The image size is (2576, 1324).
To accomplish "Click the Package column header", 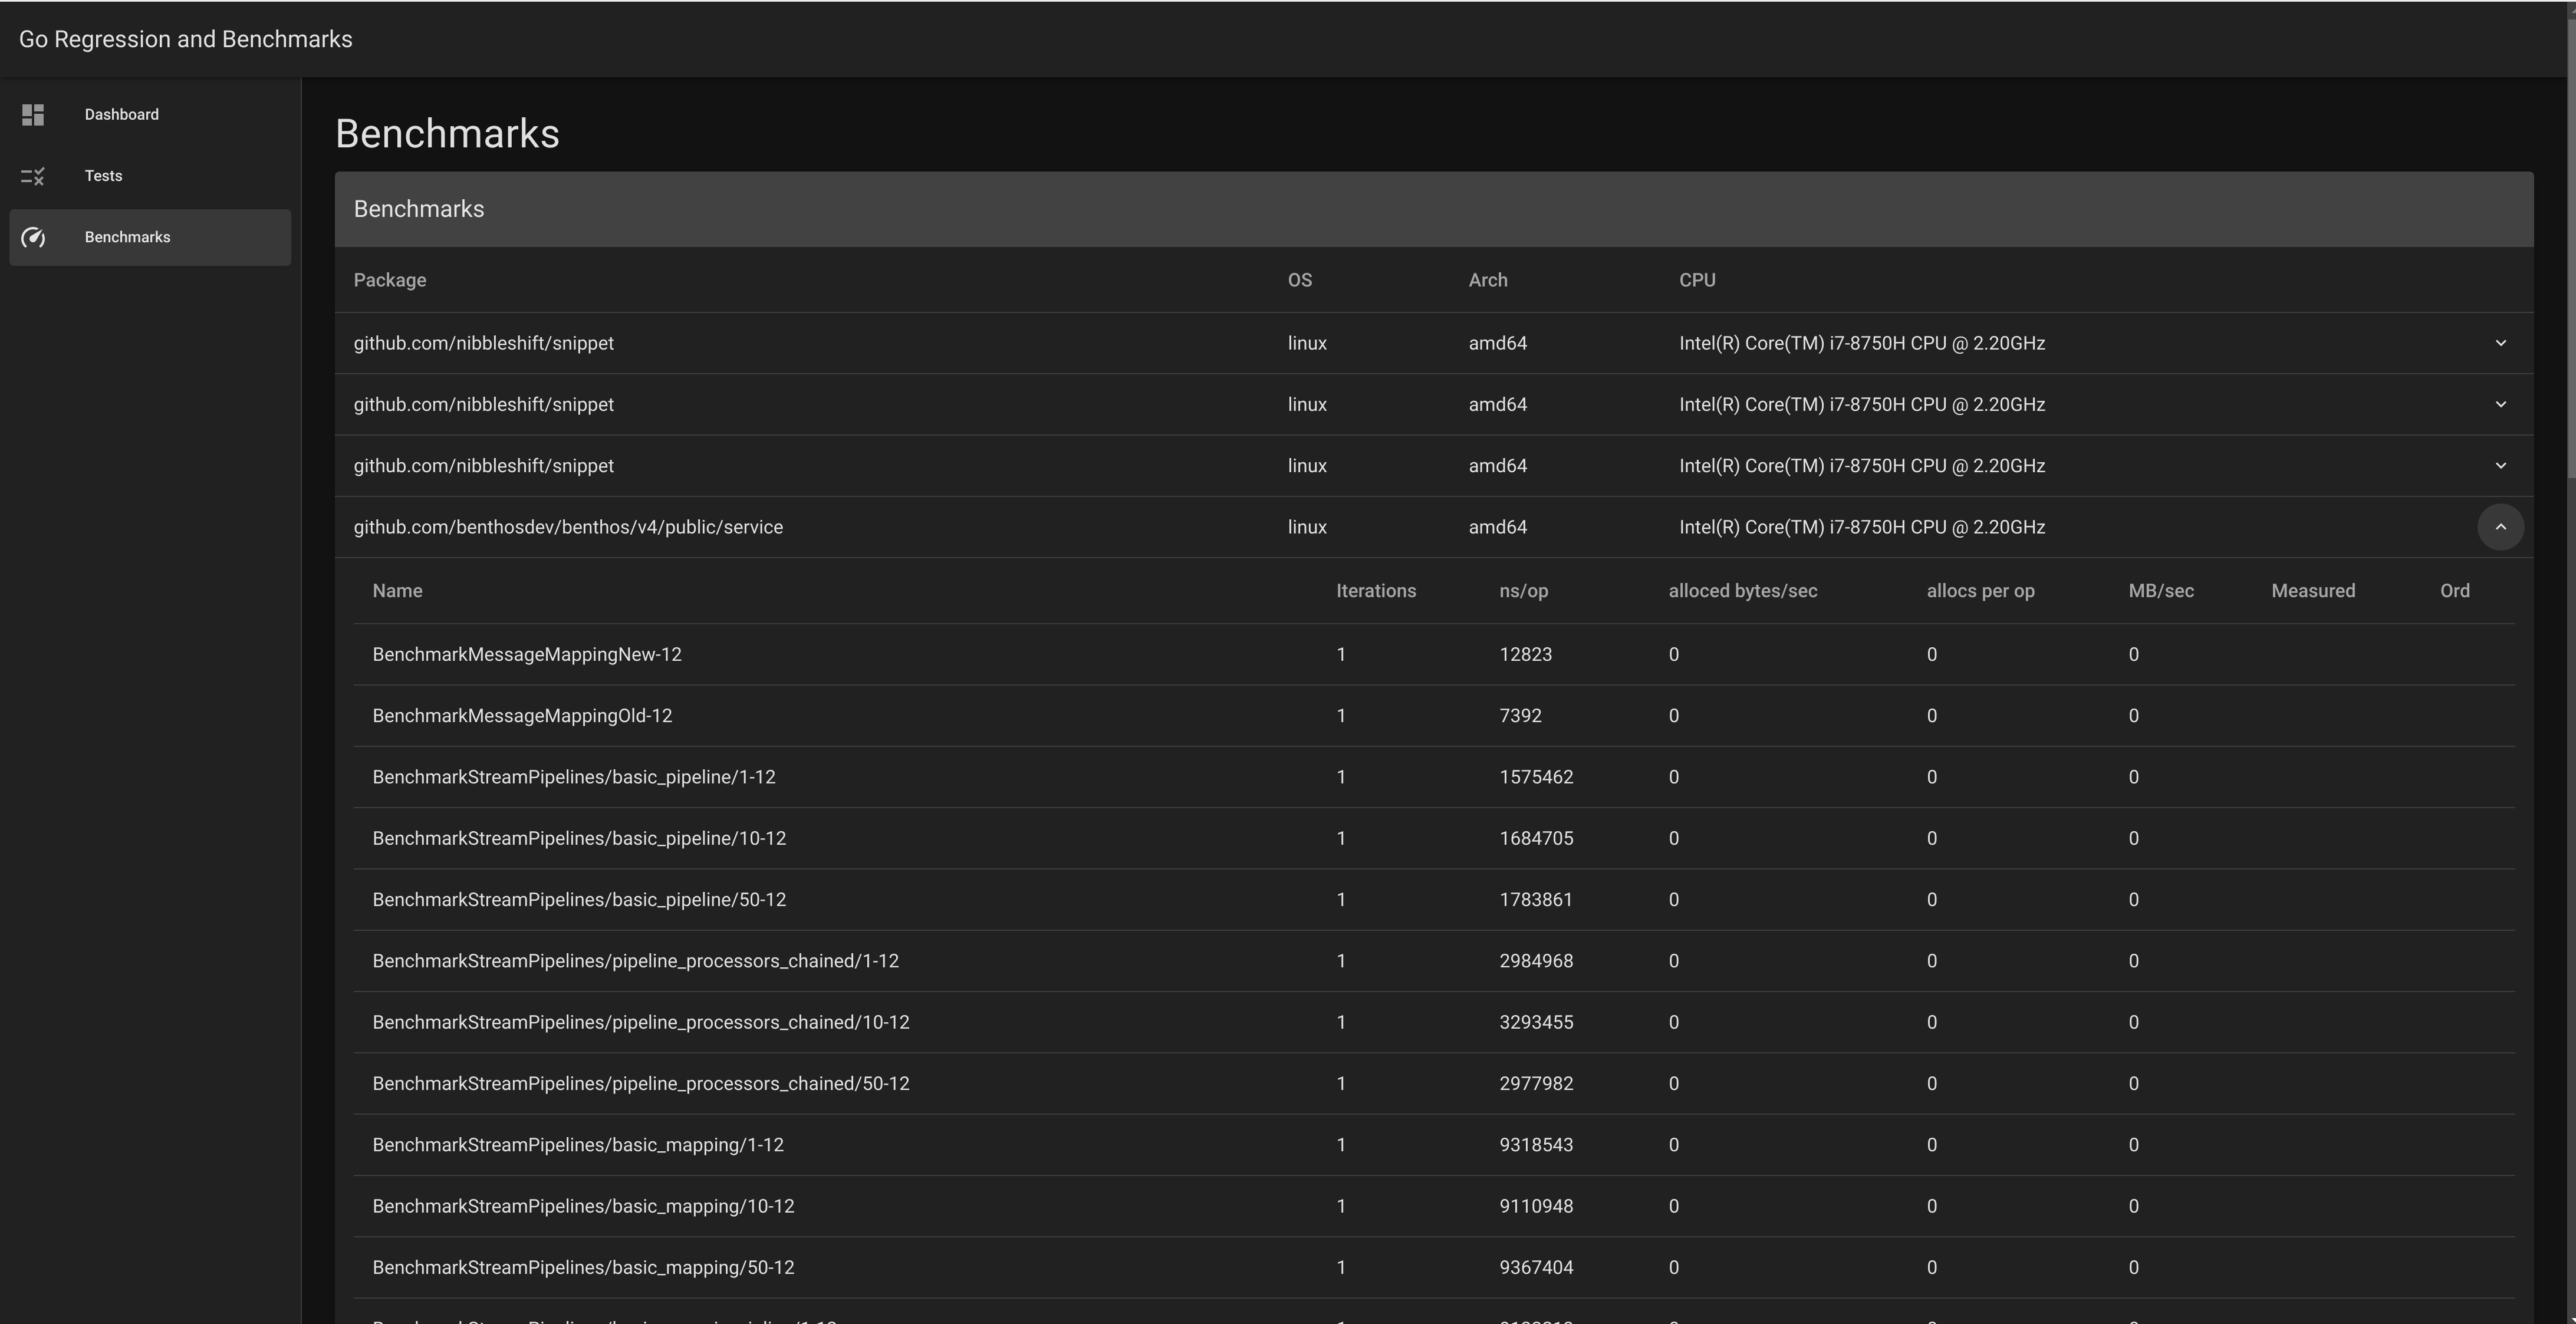I will click(390, 280).
